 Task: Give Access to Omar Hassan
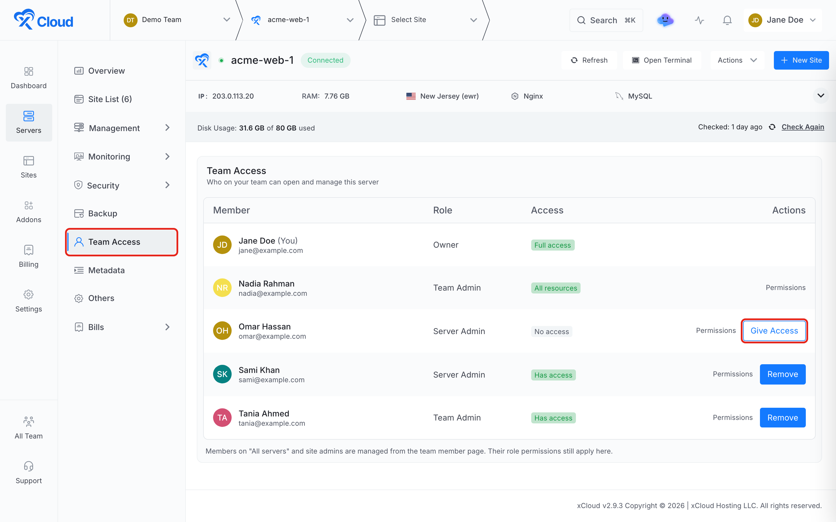(774, 331)
